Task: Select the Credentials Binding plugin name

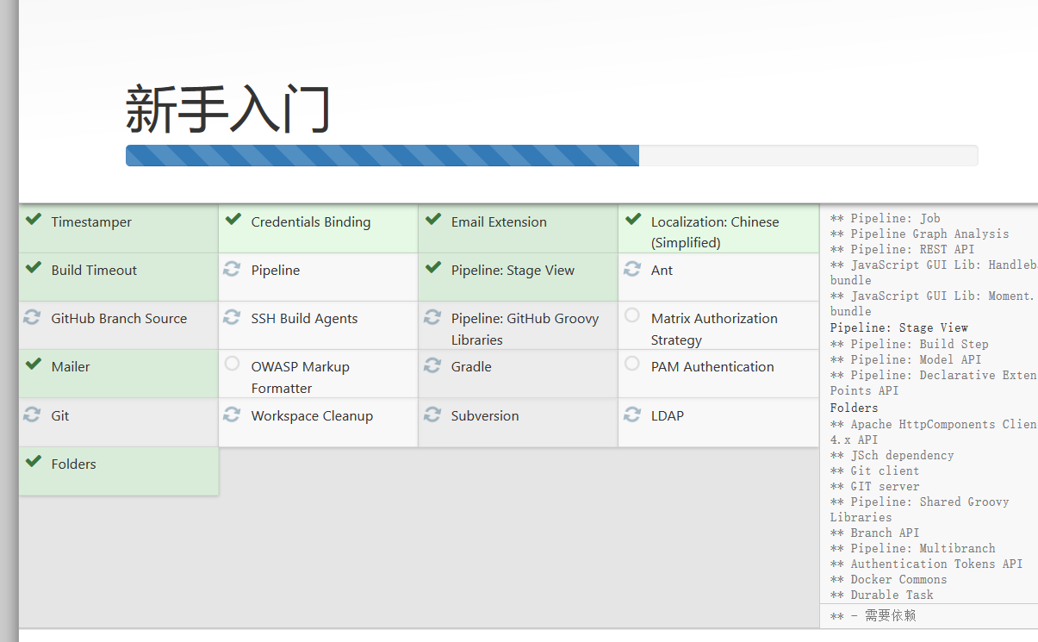Action: pos(311,222)
